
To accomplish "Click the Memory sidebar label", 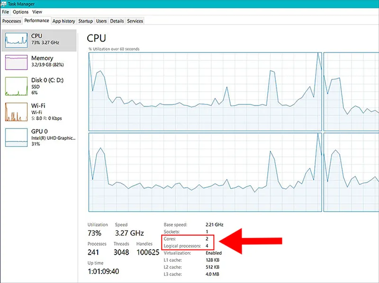I will (42, 58).
